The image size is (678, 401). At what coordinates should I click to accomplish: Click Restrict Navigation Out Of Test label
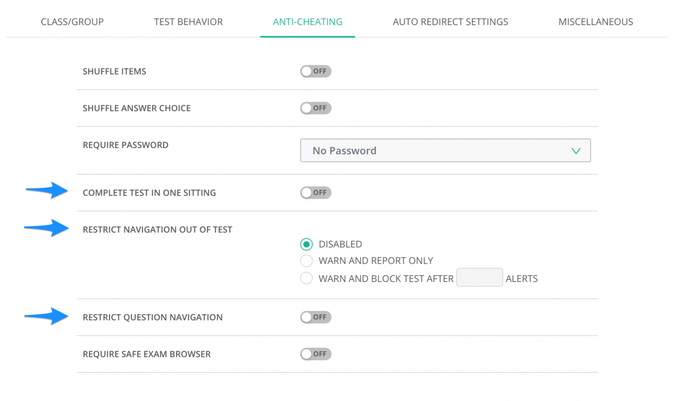(158, 229)
